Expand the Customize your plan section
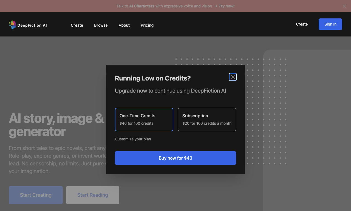This screenshot has height=211, width=351. [133, 139]
